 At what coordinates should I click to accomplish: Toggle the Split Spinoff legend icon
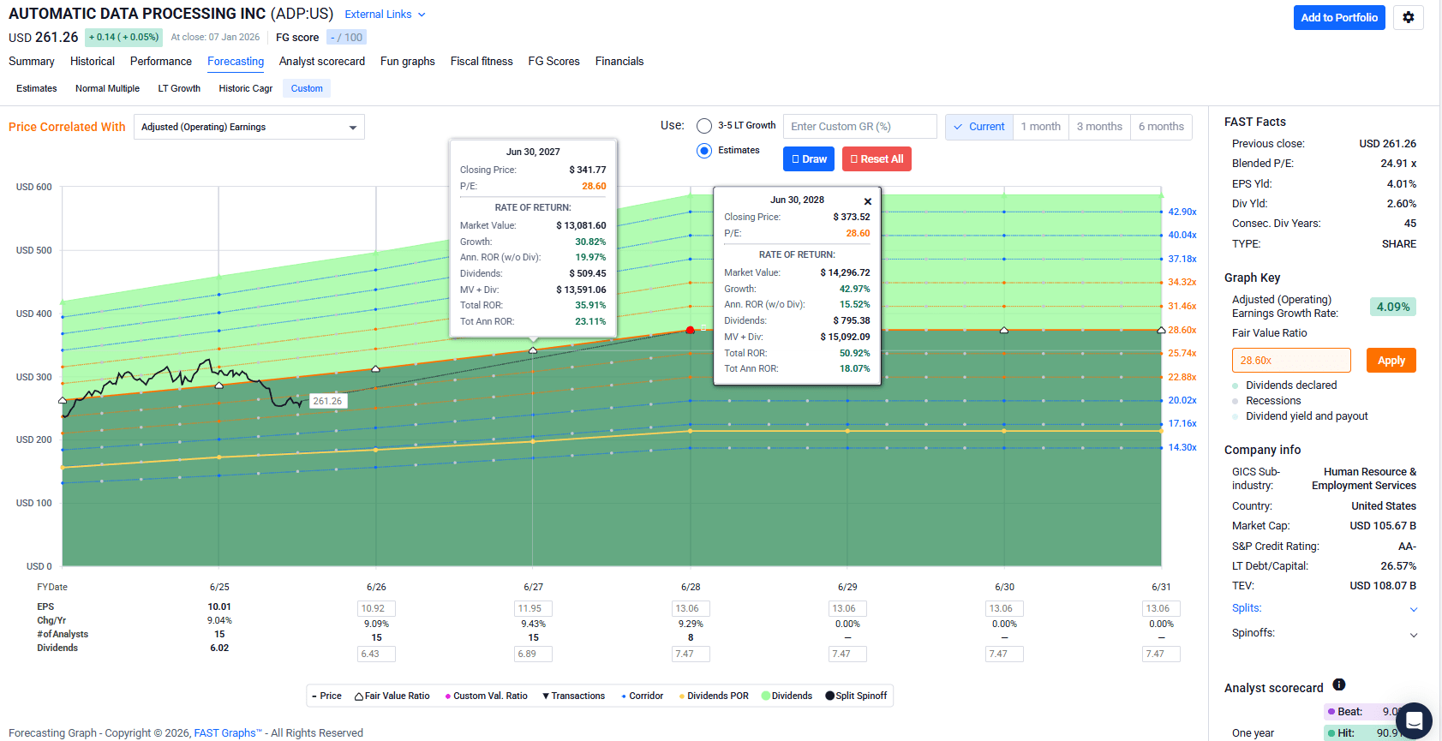coord(829,696)
